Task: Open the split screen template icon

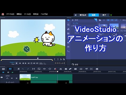Action: tap(81, 69)
